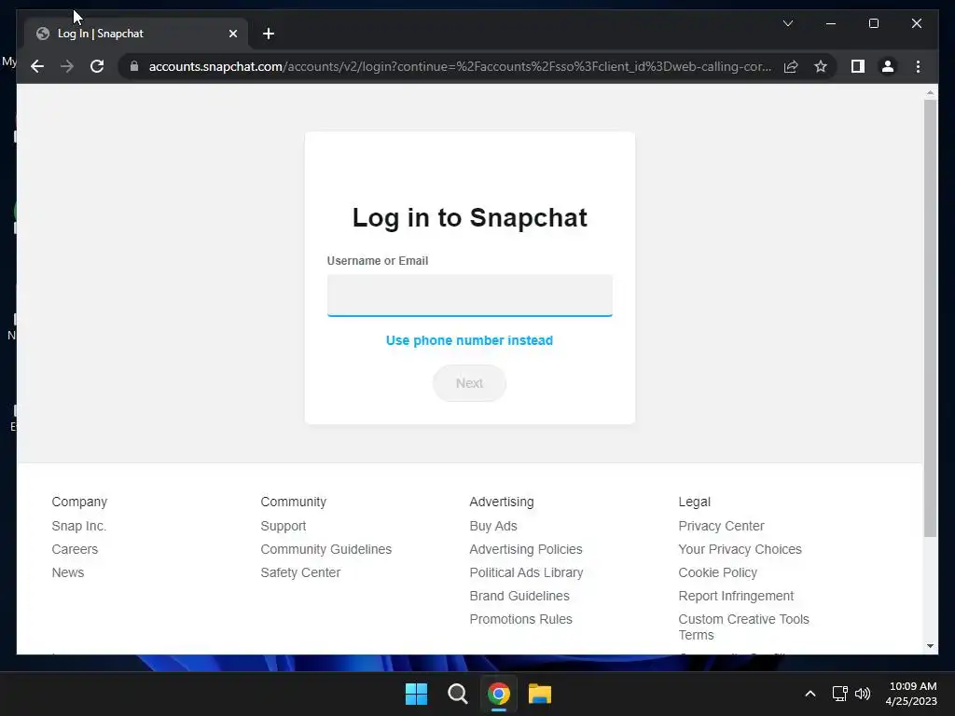Reload the Snapchat login page
The width and height of the screenshot is (955, 716).
click(x=97, y=66)
